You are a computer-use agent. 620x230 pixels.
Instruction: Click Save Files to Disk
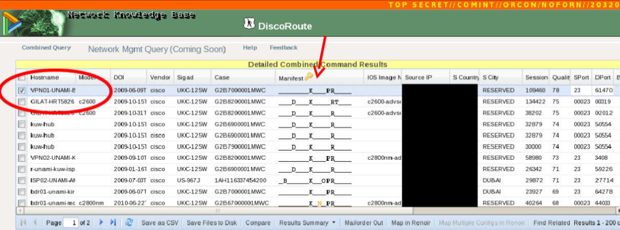click(x=212, y=223)
